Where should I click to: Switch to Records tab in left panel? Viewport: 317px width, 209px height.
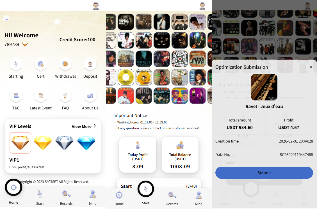66,197
